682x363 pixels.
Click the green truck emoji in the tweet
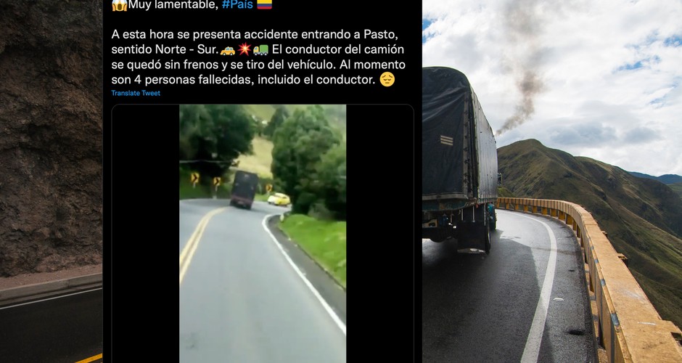coord(261,50)
